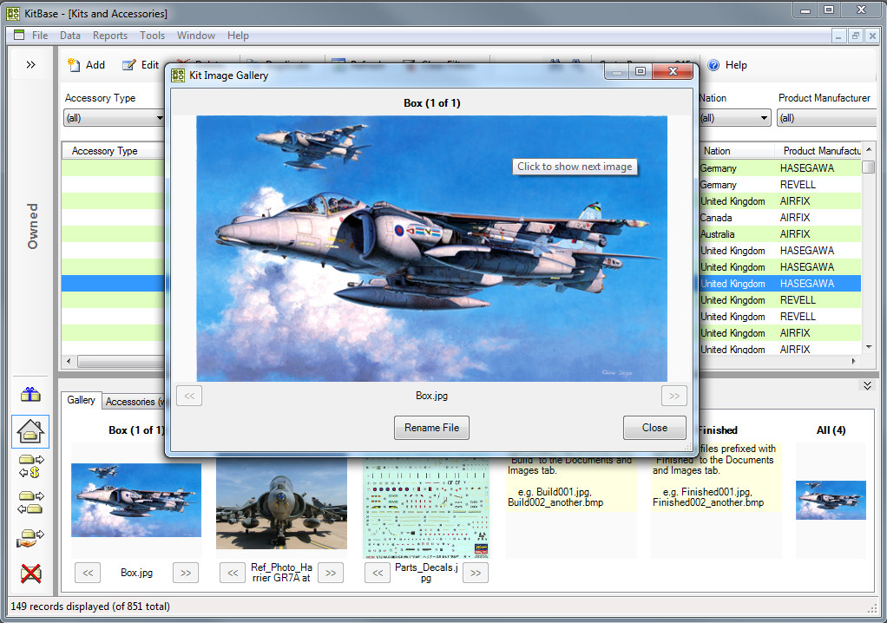Open the Tools menu
This screenshot has height=623, width=887.
coord(152,35)
